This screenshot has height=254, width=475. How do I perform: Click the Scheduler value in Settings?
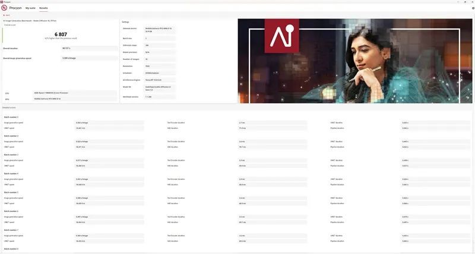pyautogui.click(x=160, y=73)
